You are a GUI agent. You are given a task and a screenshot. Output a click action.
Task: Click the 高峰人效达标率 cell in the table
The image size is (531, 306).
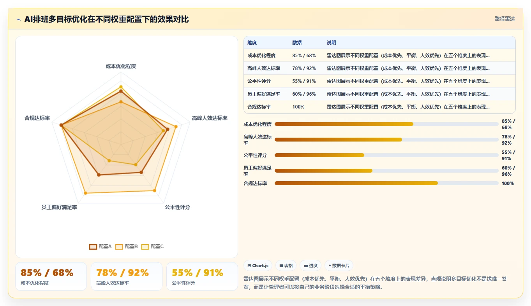264,68
